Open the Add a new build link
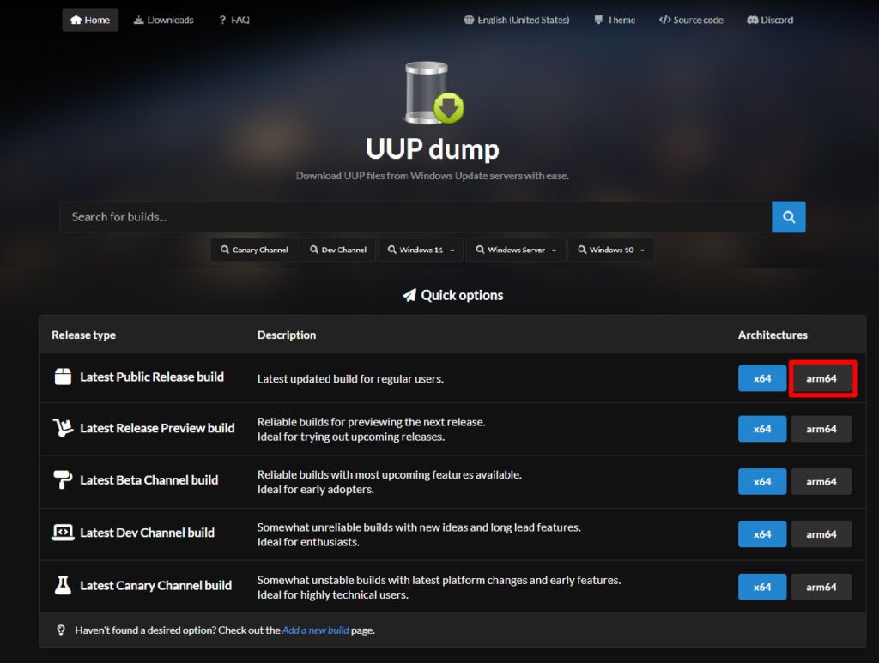879x663 pixels. pyautogui.click(x=316, y=630)
